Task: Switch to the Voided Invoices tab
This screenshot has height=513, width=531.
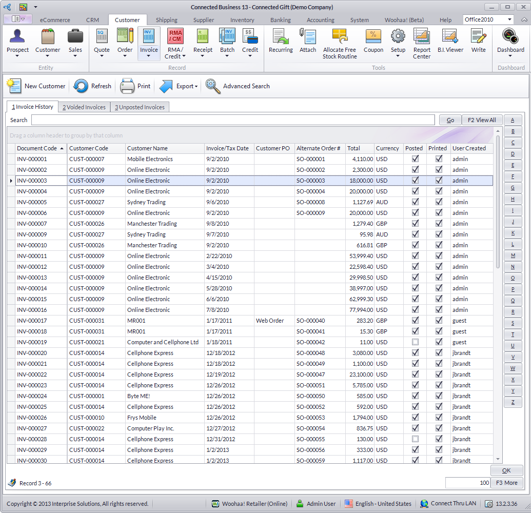Action: [x=84, y=107]
